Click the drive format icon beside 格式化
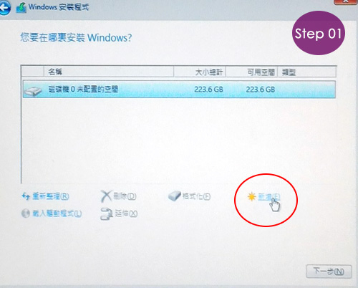Screen dimensions: 358x288 tap(175, 196)
